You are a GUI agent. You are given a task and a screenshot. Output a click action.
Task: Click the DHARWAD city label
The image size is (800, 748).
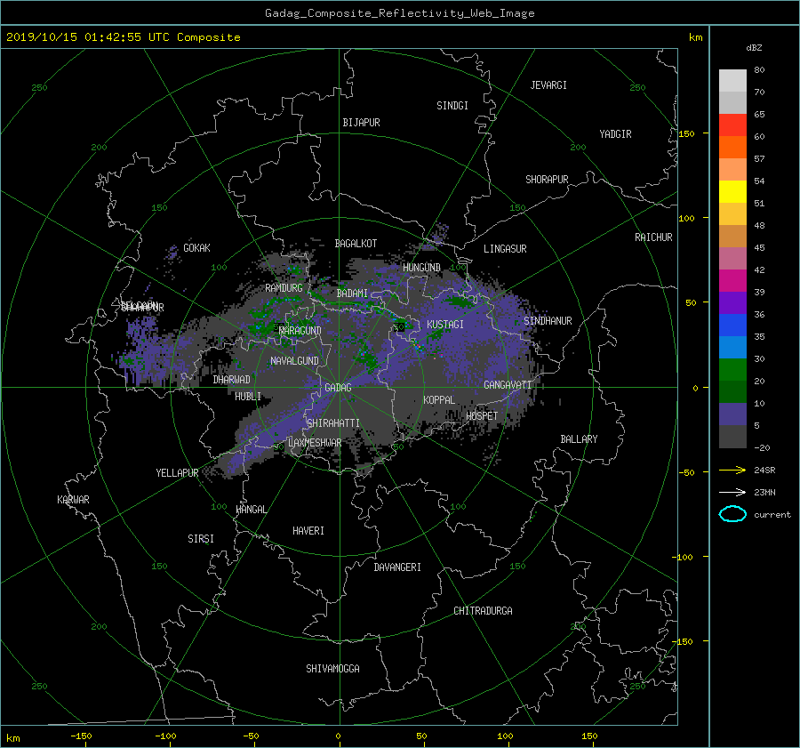(231, 380)
